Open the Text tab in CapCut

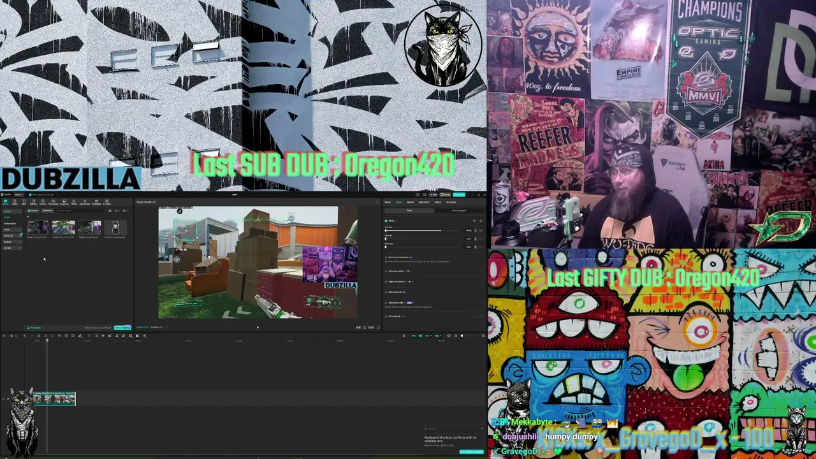pyautogui.click(x=24, y=203)
